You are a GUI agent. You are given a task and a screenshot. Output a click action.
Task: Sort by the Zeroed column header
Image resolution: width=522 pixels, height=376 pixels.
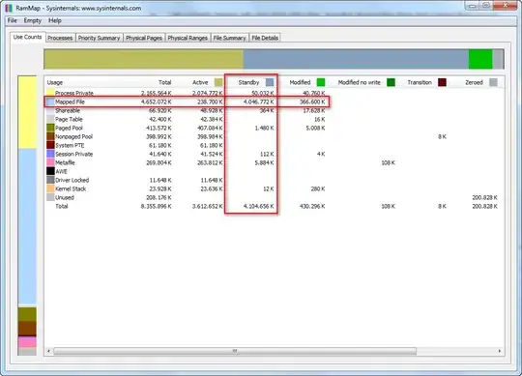point(474,82)
